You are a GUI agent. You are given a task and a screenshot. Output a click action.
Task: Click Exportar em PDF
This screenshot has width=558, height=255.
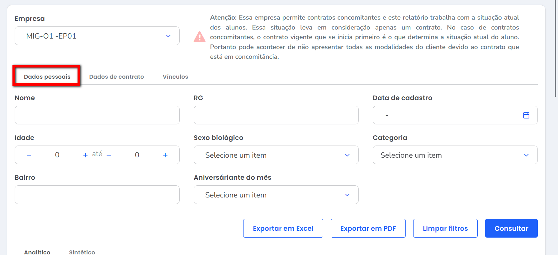[x=368, y=228]
